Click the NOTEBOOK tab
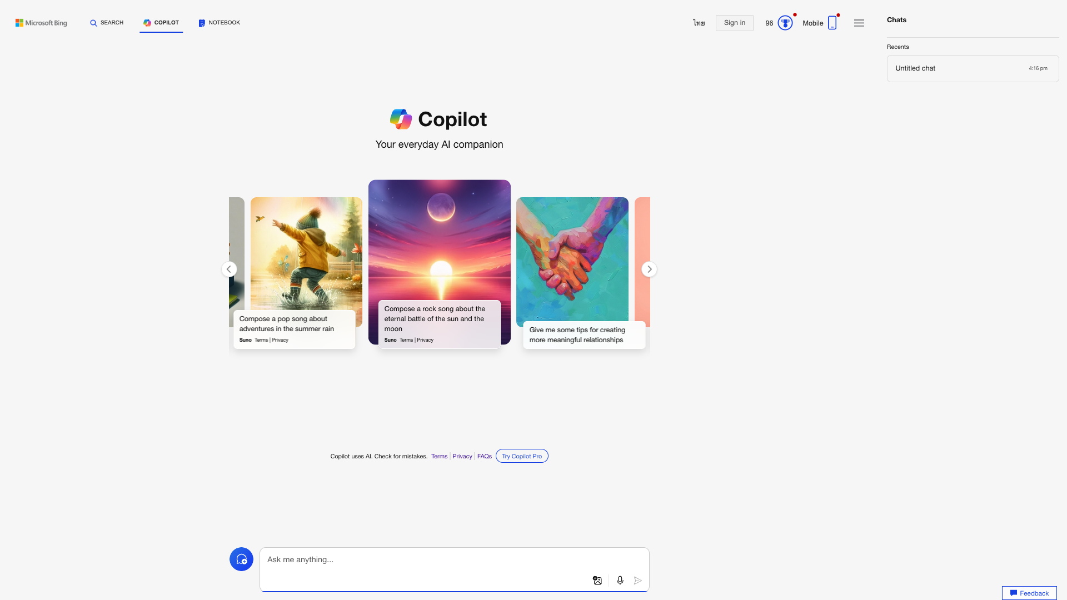The width and height of the screenshot is (1067, 600). [x=218, y=22]
